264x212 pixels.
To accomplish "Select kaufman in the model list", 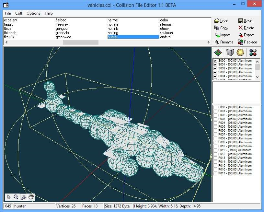I will (x=166, y=33).
